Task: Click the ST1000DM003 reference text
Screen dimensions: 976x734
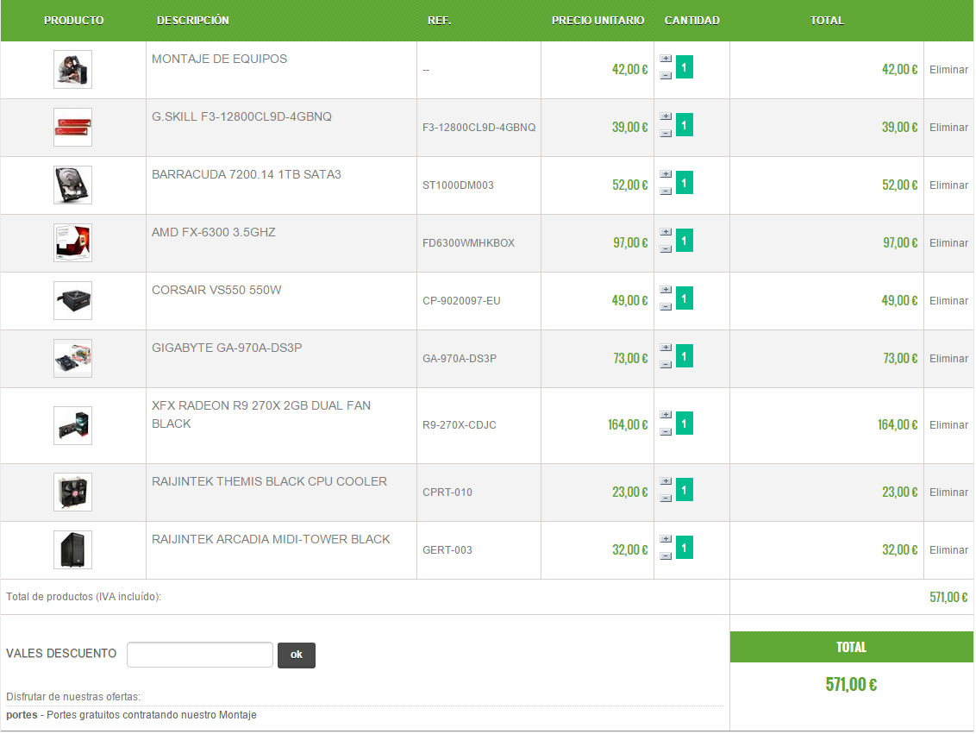Action: coord(458,185)
